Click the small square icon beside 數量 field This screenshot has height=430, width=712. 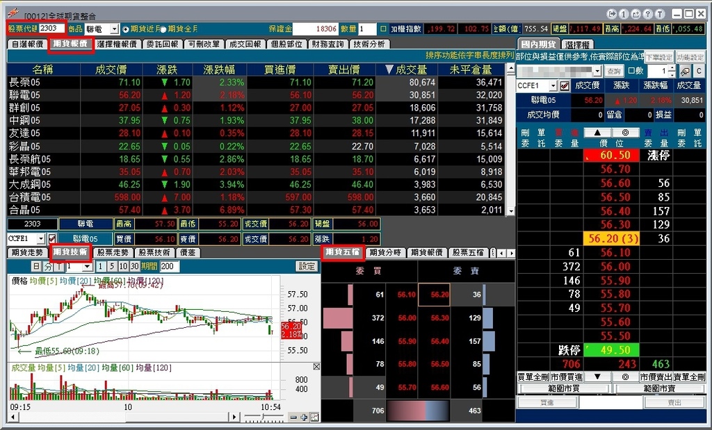(383, 28)
